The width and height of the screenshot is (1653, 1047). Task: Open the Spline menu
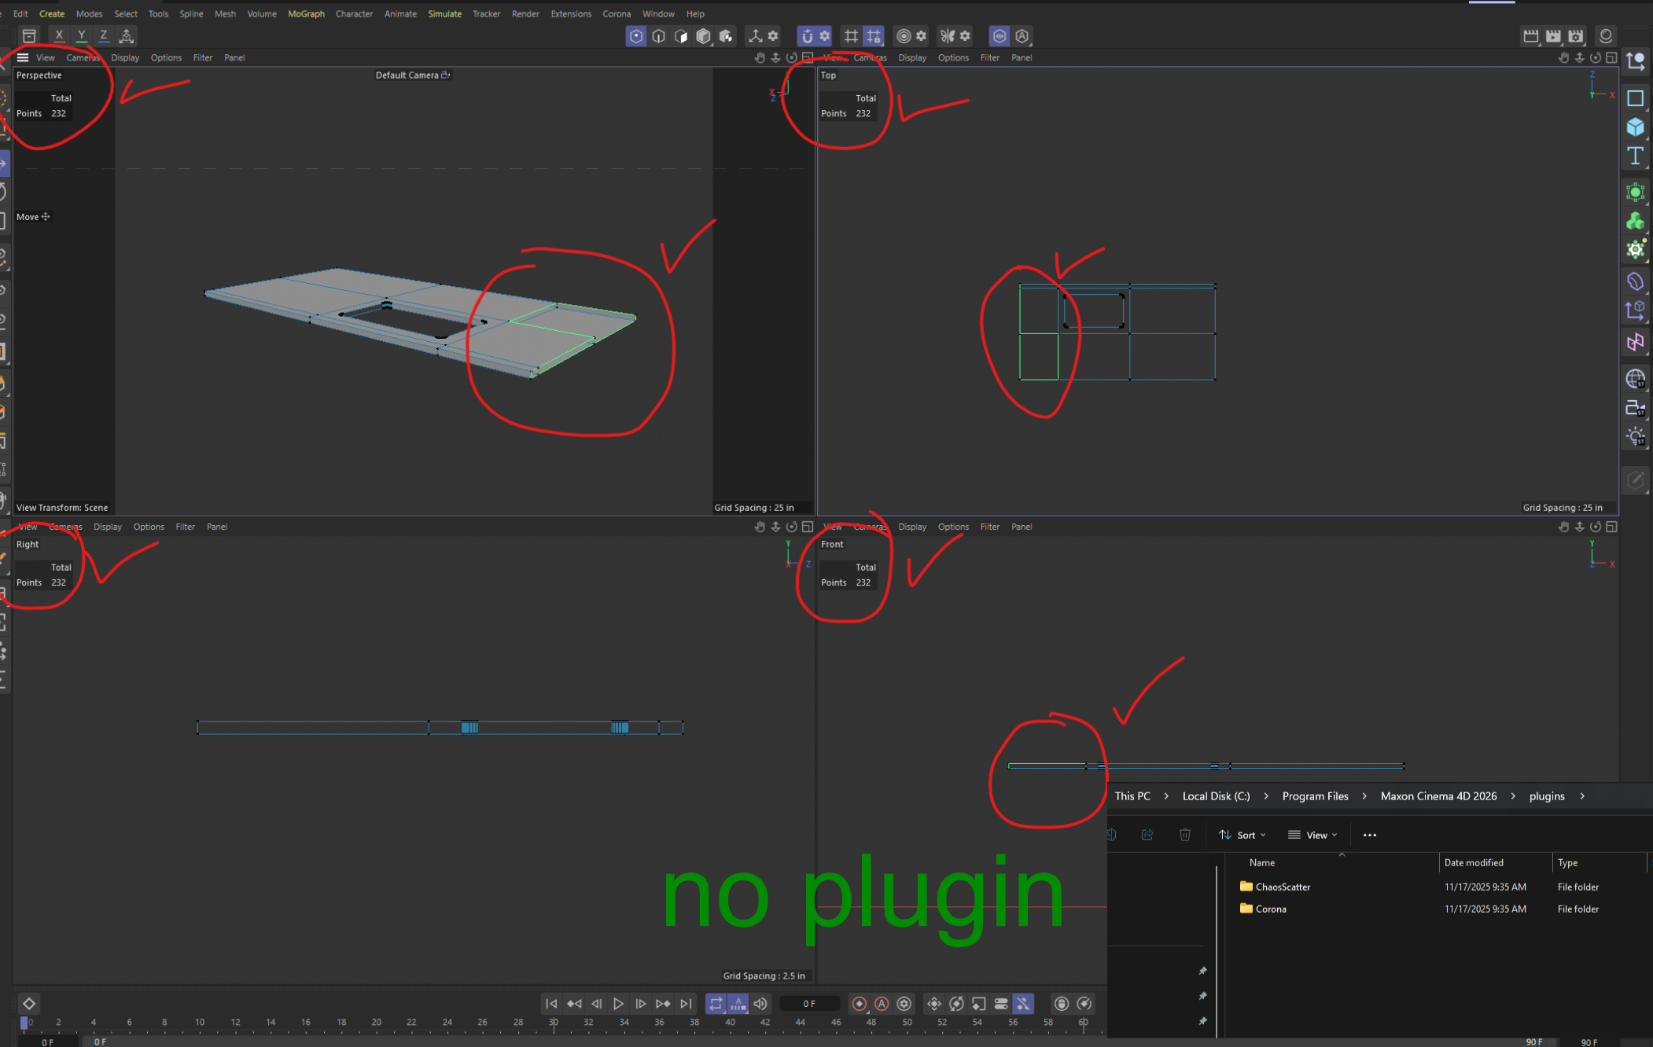191,14
